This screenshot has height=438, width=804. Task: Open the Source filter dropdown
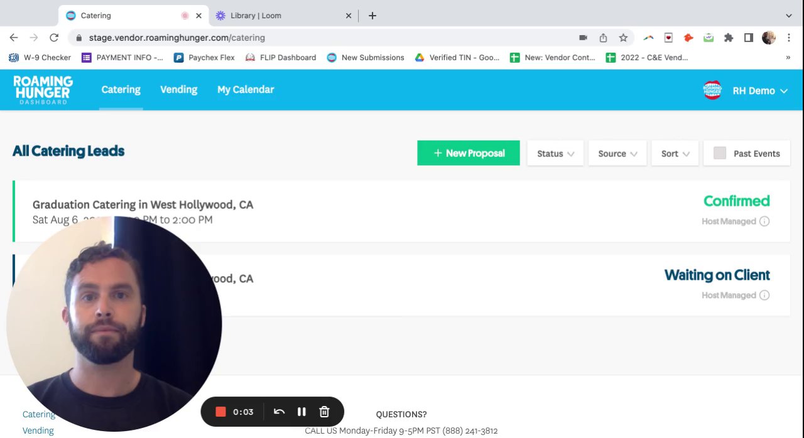pos(617,153)
